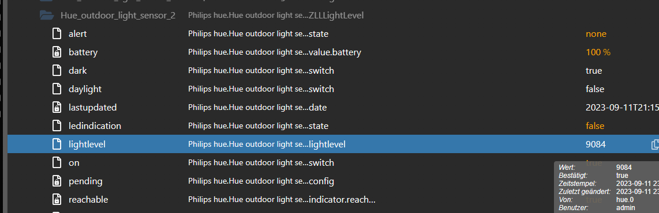659x213 pixels.
Task: Click the ledindication file icon
Action: pos(57,126)
